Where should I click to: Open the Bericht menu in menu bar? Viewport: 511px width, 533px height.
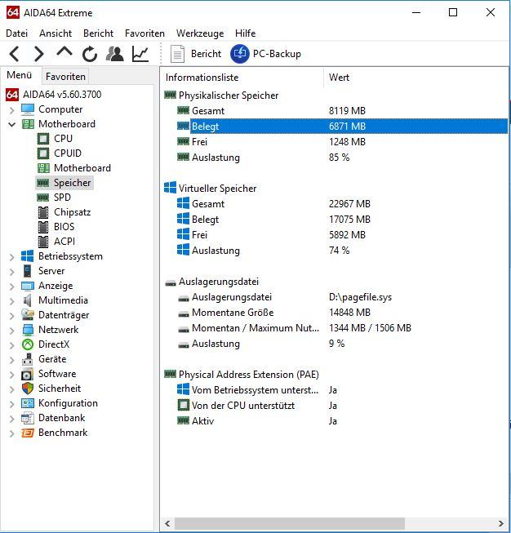point(98,33)
